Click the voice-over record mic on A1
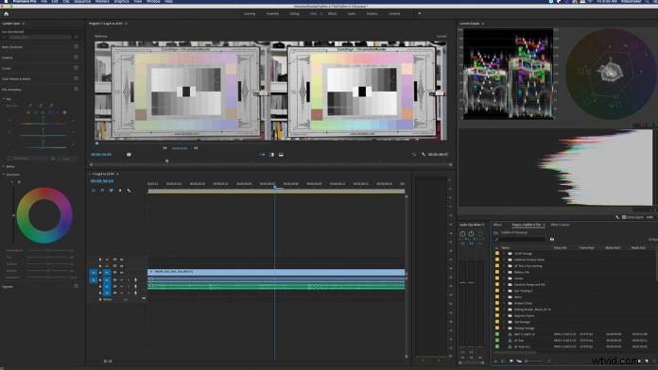This screenshot has height=370, width=658. click(135, 279)
